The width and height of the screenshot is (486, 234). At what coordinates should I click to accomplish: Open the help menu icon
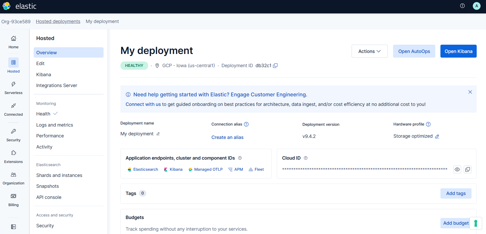click(x=462, y=6)
